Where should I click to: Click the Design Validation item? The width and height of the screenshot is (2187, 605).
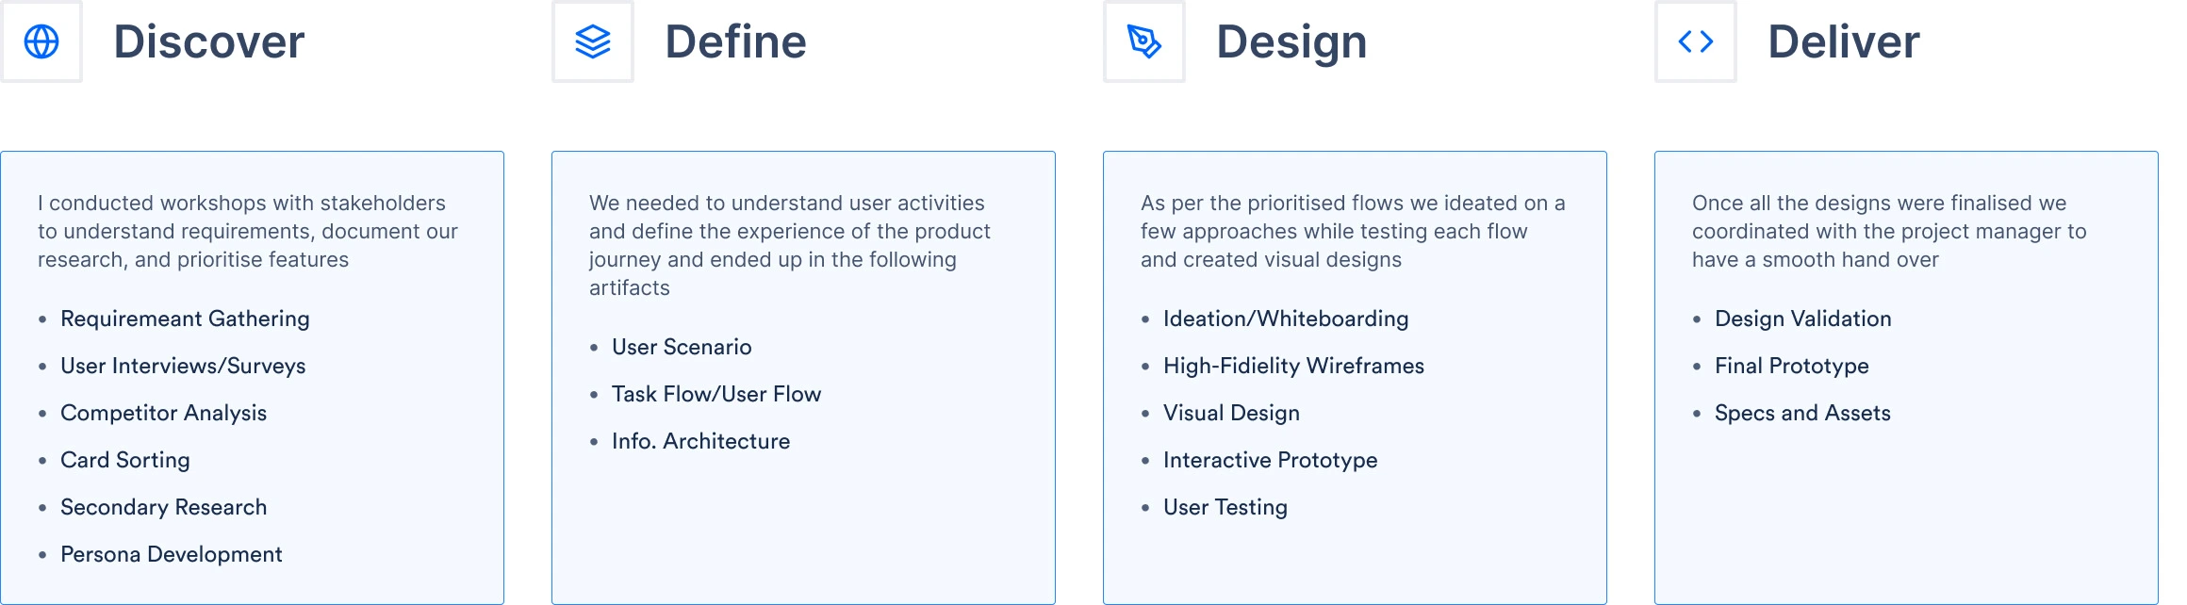[x=1802, y=319]
